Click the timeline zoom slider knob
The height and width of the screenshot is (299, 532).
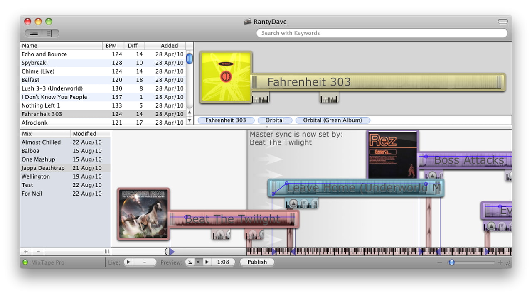(x=451, y=262)
